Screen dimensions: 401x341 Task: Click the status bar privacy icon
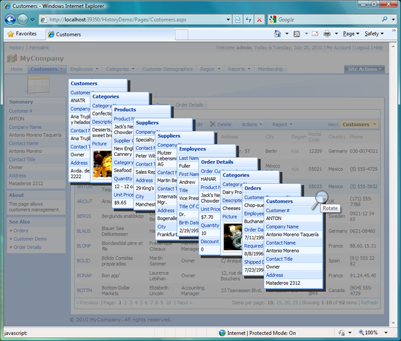(341, 333)
